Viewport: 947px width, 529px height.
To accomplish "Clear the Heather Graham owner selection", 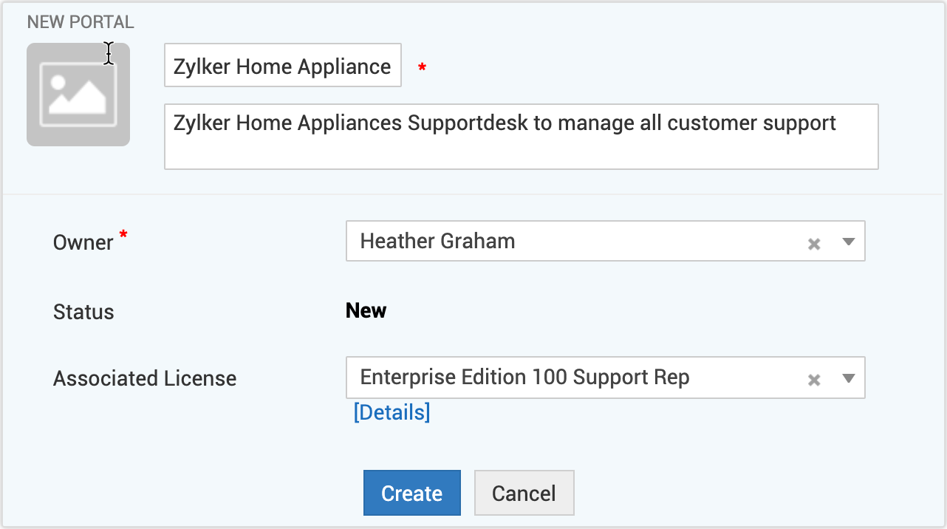I will [x=814, y=244].
